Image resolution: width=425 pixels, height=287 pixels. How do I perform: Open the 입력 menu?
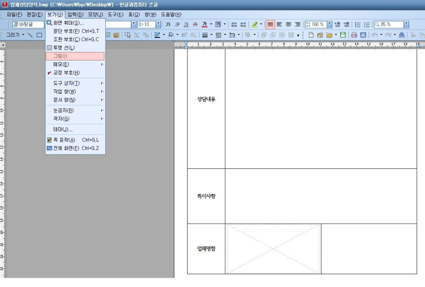click(76, 15)
